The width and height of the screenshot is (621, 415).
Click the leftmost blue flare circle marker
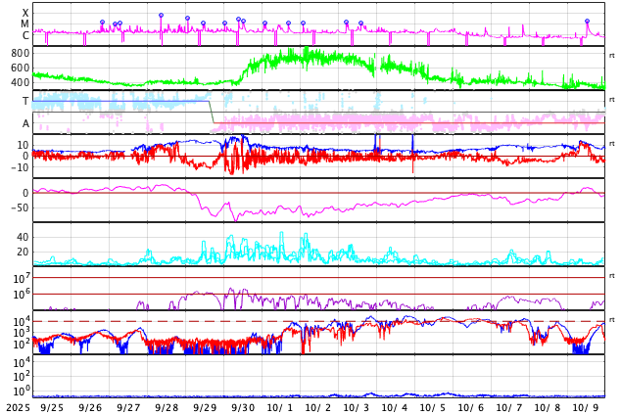(102, 22)
